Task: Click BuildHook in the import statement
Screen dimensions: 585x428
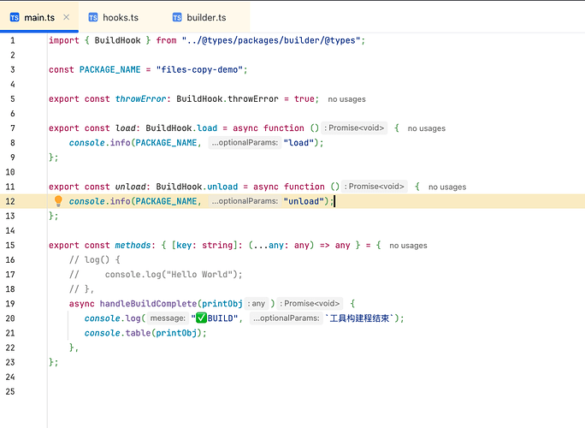Action: [117, 40]
